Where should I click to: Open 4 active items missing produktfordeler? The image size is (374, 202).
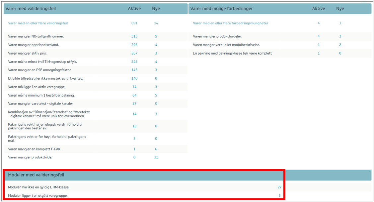(319, 36)
